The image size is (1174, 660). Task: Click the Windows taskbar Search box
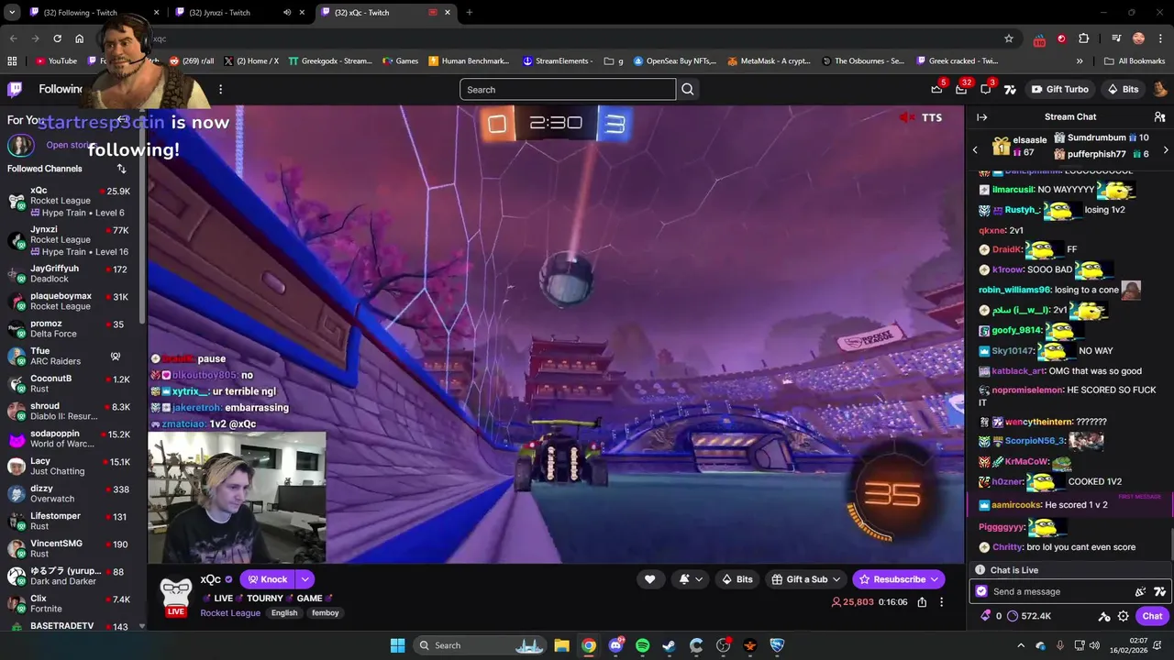480,645
